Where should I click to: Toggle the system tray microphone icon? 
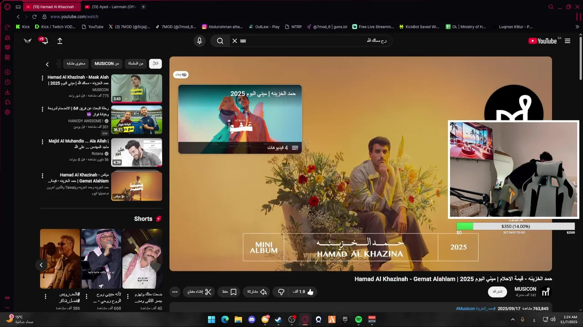[522, 319]
